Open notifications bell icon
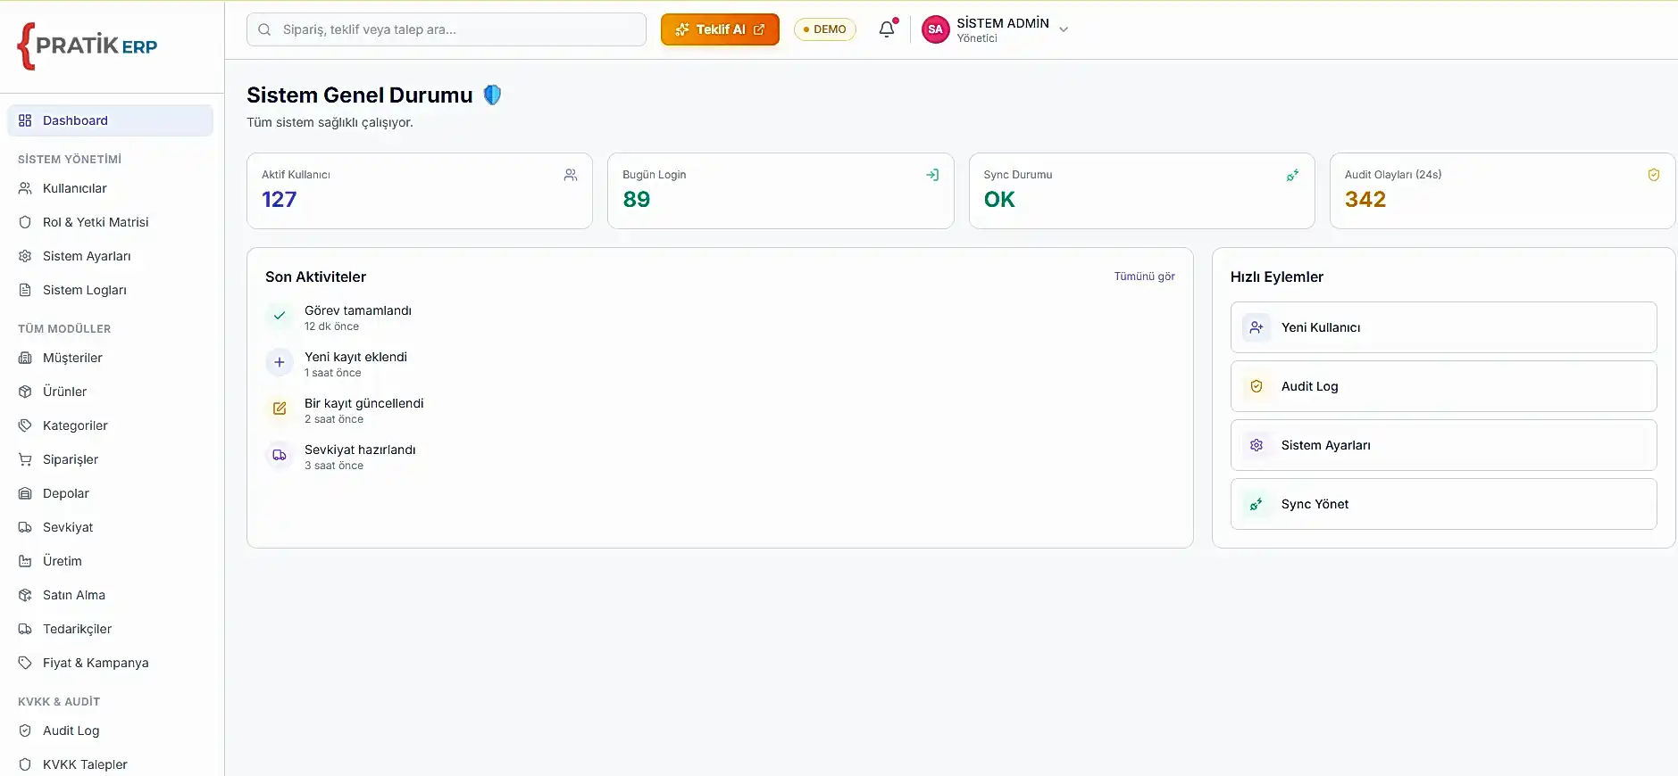 887,29
